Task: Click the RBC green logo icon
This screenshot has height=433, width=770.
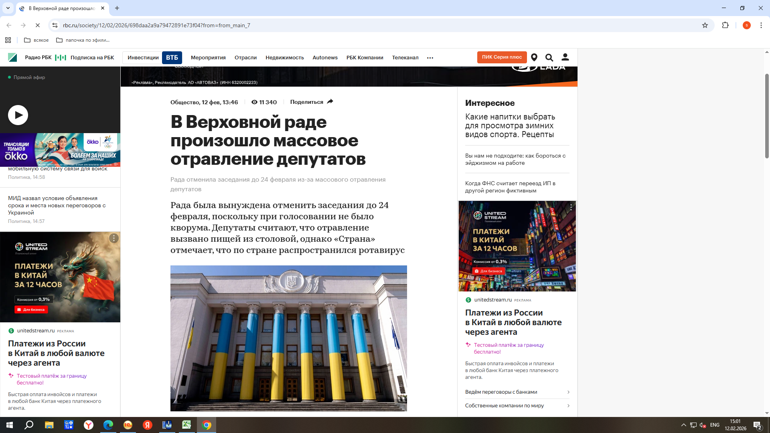Action: [12, 57]
